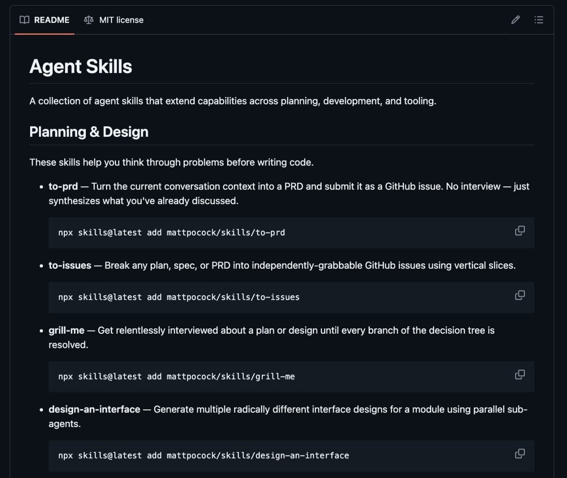Click the pencil icon to edit the README
This screenshot has height=478, width=567.
click(515, 20)
